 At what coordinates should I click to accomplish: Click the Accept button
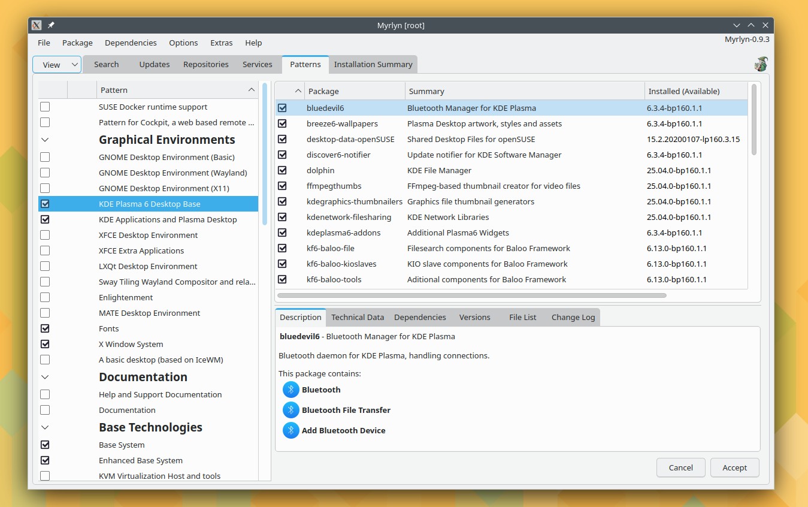[734, 467]
